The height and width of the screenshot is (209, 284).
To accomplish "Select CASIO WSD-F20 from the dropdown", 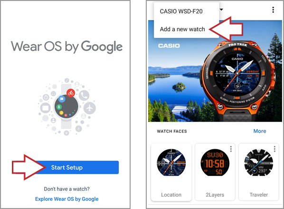I will click(181, 11).
